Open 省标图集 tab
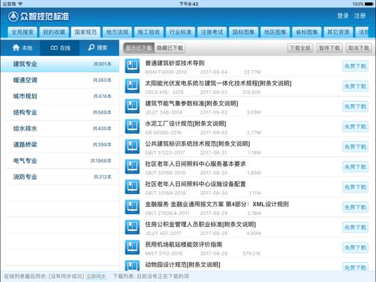376x282 pixels. pos(307,32)
